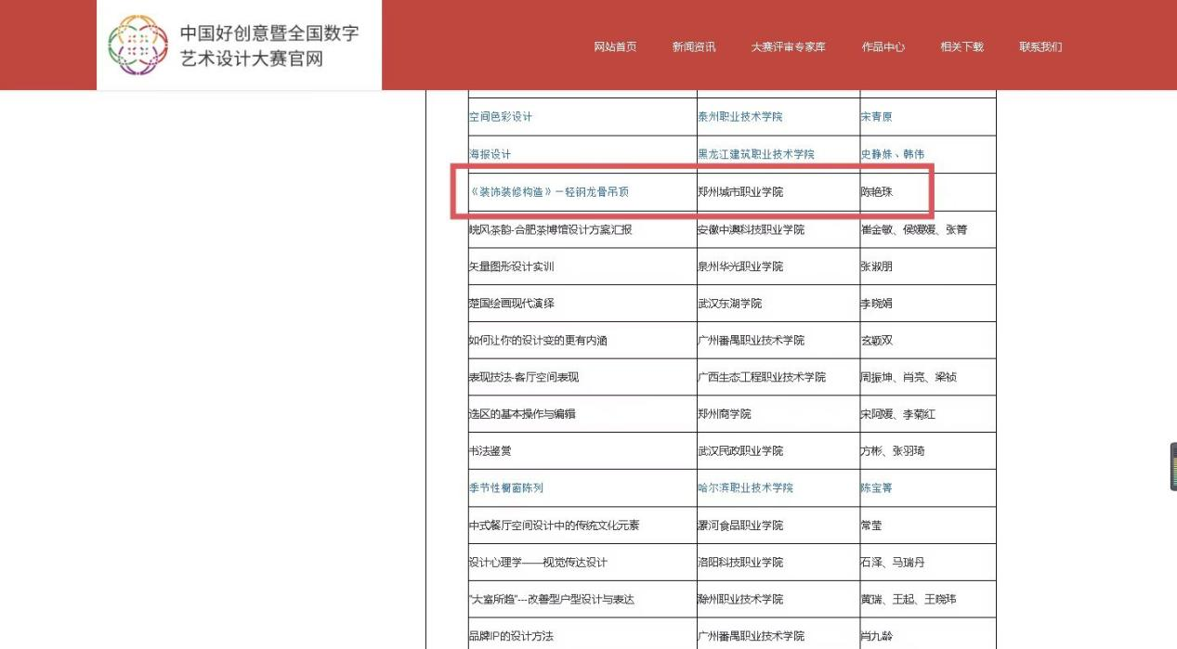Open the 《装饰装修构造》－轻钢龙骨吊顶 link

tap(555, 192)
